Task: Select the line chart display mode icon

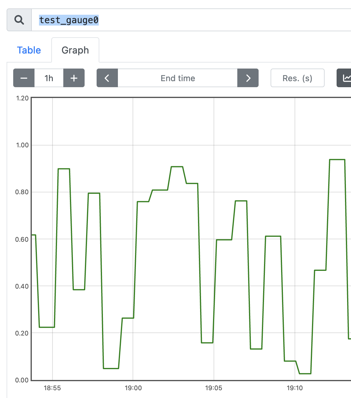Action: coord(346,78)
